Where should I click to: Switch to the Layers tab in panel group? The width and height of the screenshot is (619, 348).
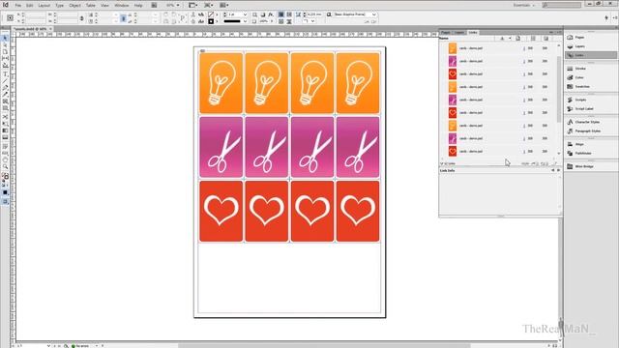(x=458, y=32)
